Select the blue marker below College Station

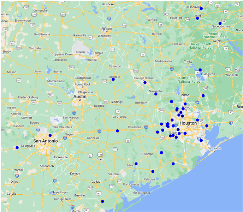click(145, 83)
